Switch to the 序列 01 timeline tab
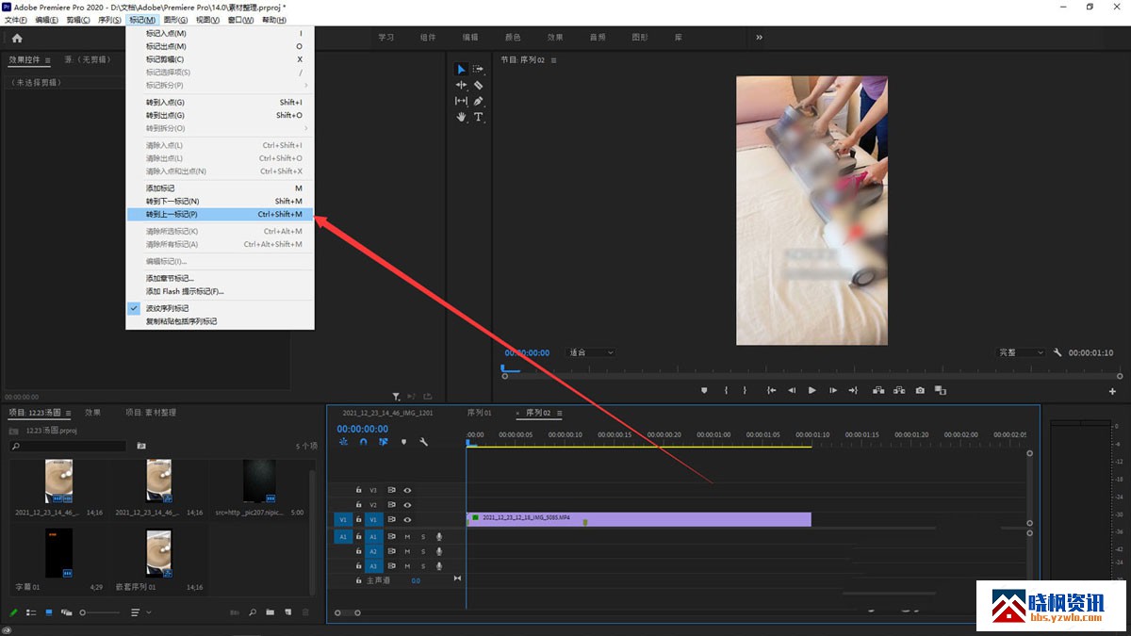The image size is (1131, 636). 480,413
